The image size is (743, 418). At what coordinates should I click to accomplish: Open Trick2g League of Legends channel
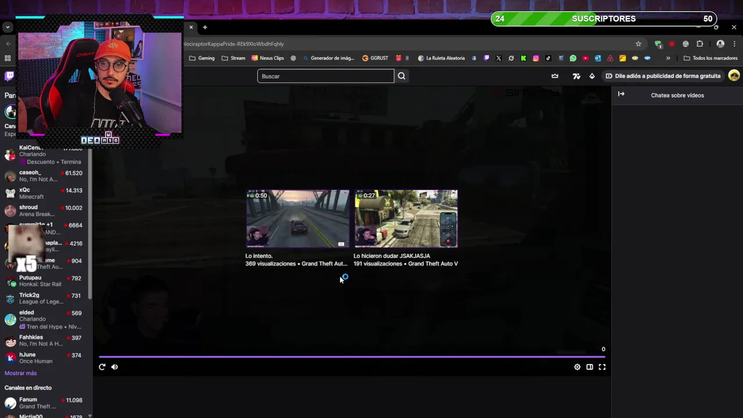click(x=45, y=298)
